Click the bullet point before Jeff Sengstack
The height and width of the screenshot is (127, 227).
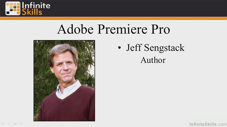(x=119, y=48)
